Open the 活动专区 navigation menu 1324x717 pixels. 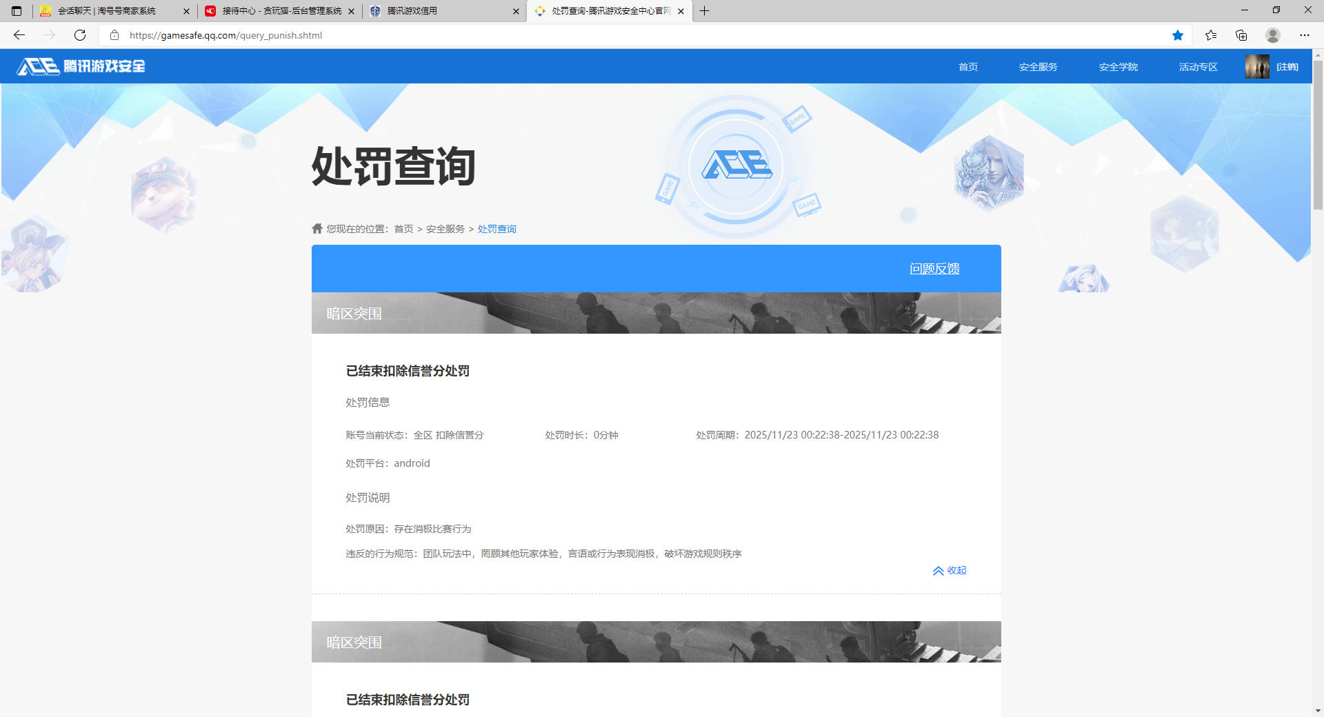(1197, 66)
